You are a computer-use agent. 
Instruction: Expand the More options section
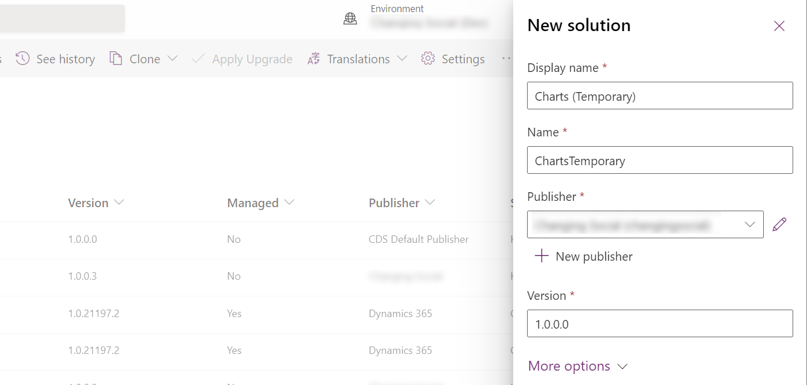tap(577, 366)
